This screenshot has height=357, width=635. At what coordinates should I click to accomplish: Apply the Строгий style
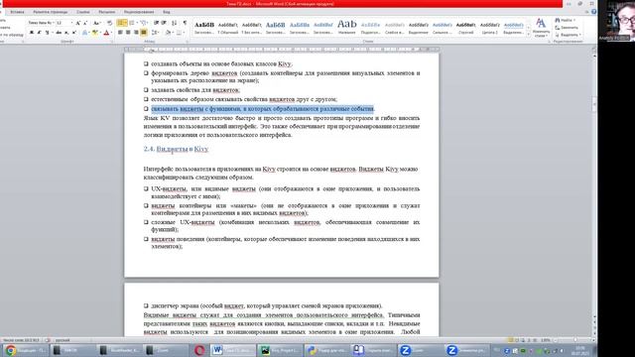pyautogui.click(x=465, y=28)
